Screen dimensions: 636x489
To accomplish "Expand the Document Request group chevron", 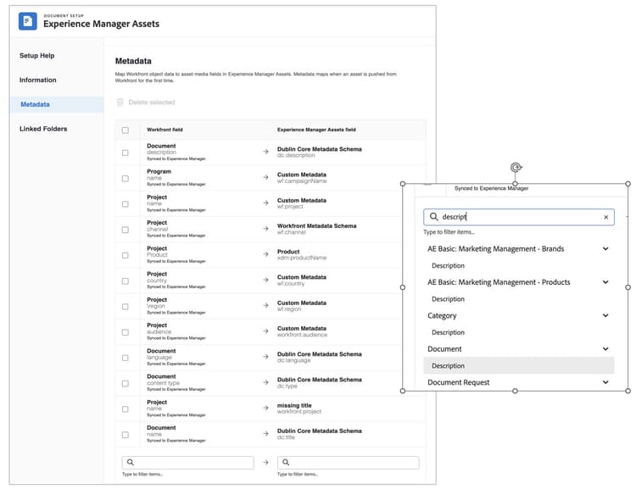I will point(605,383).
